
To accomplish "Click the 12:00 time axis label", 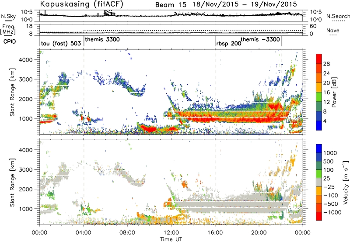I will coord(171,233).
